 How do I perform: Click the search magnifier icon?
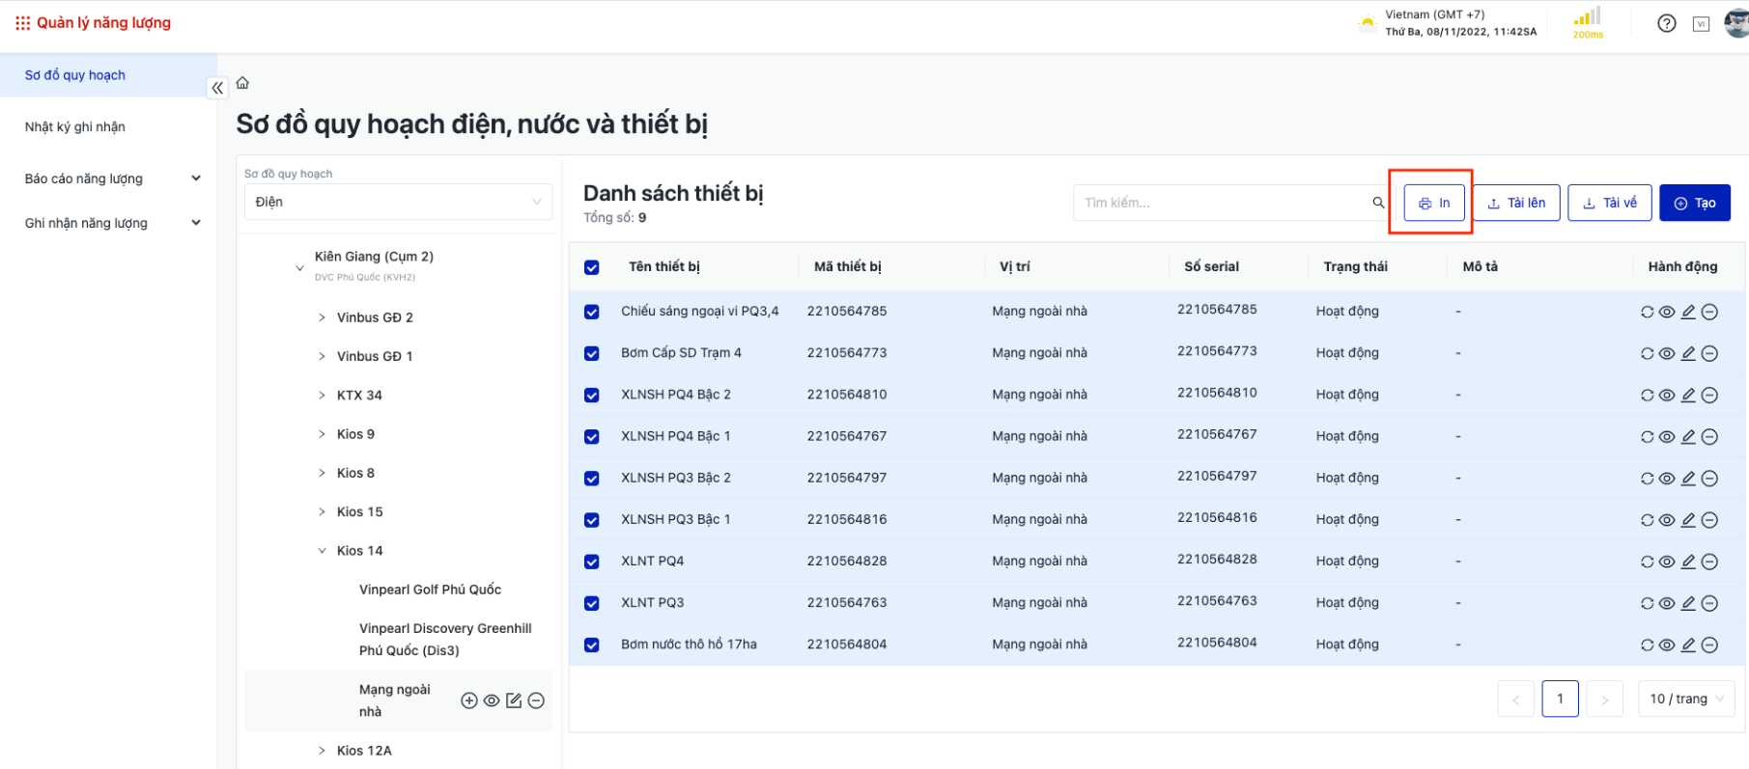pyautogui.click(x=1378, y=203)
